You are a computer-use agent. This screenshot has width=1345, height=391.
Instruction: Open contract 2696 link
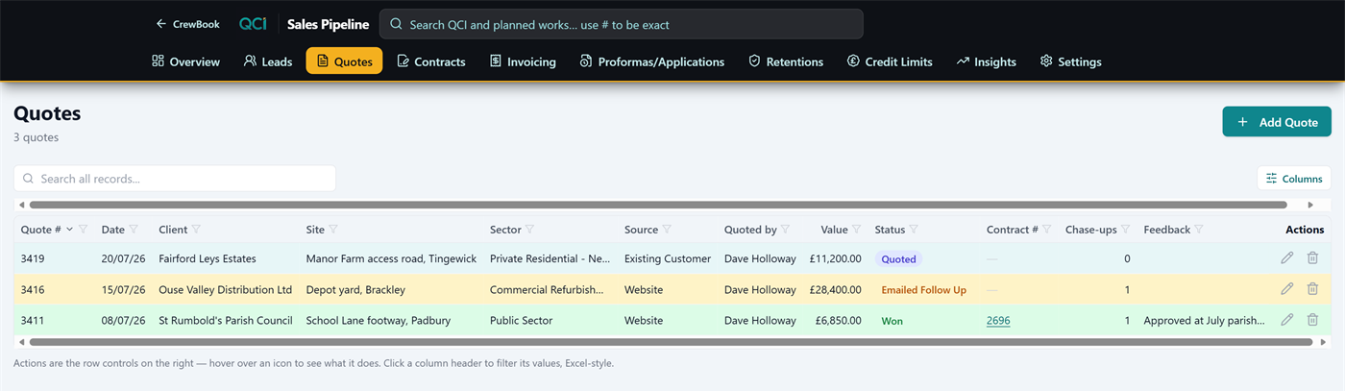click(998, 321)
